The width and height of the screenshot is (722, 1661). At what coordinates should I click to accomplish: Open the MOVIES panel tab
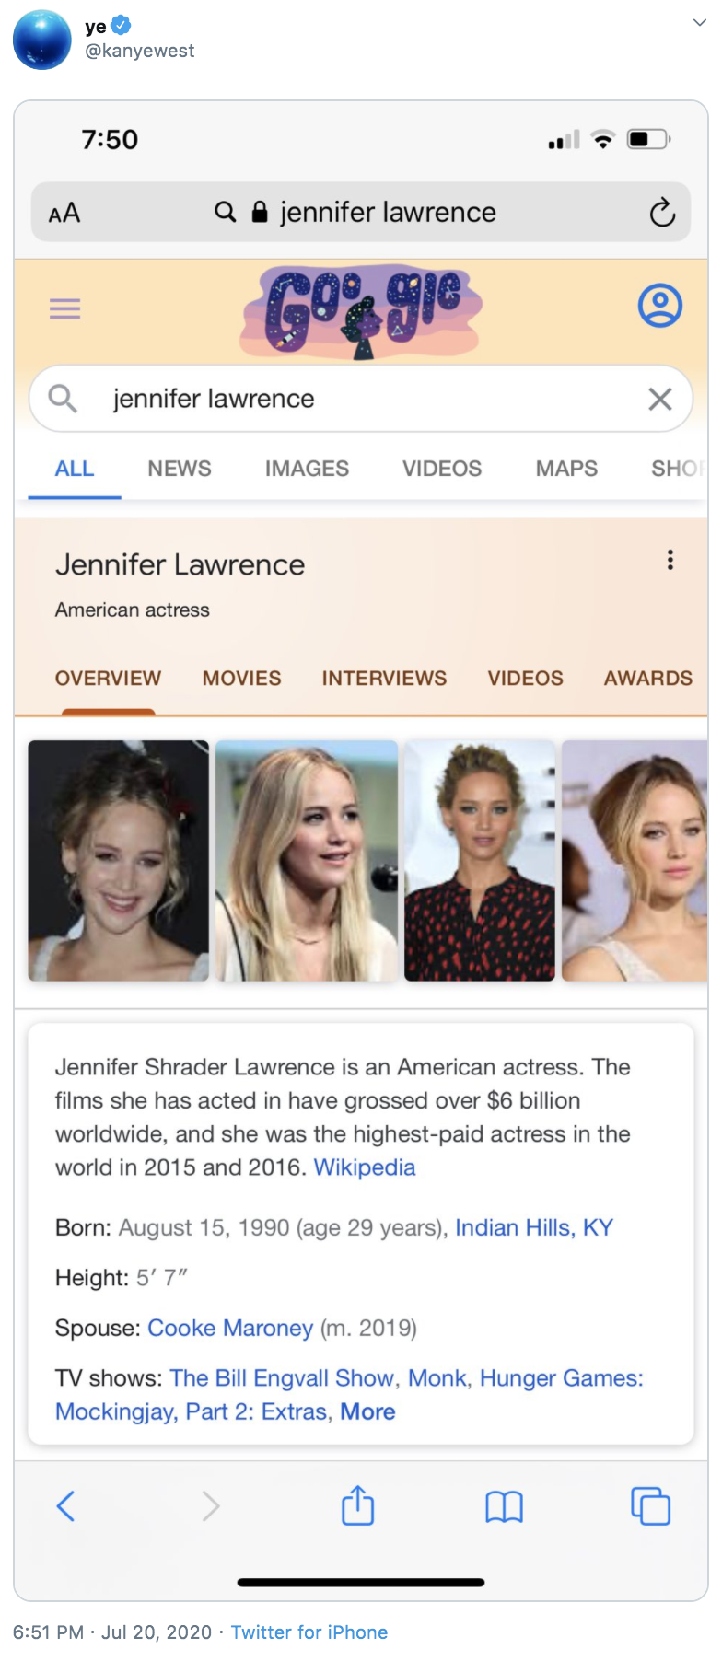[242, 679]
